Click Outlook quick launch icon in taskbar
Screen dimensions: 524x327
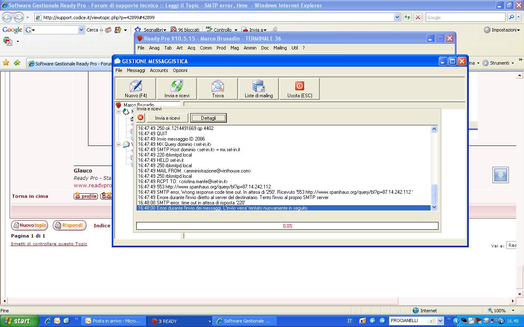pos(57,321)
